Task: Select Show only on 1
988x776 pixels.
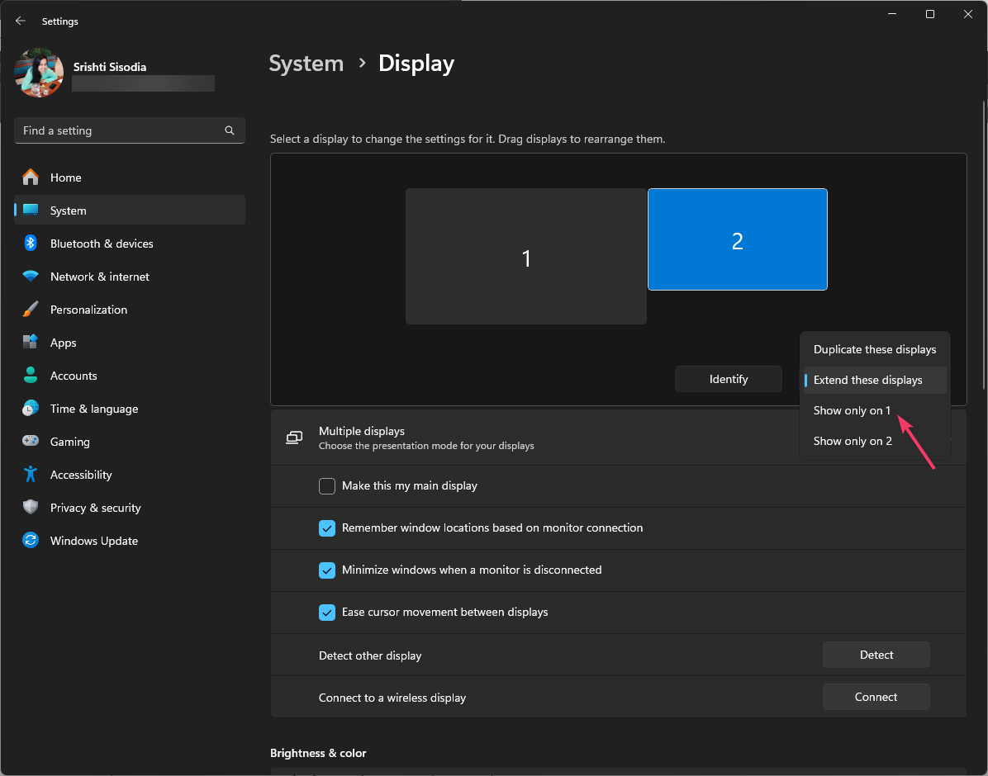Action: click(852, 410)
